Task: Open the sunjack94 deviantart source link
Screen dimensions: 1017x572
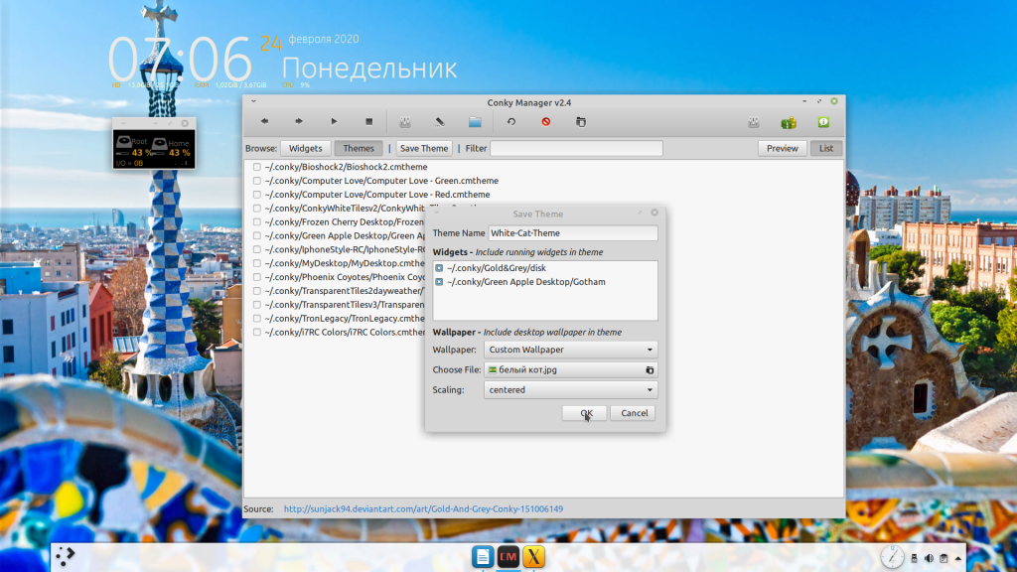Action: click(x=423, y=509)
